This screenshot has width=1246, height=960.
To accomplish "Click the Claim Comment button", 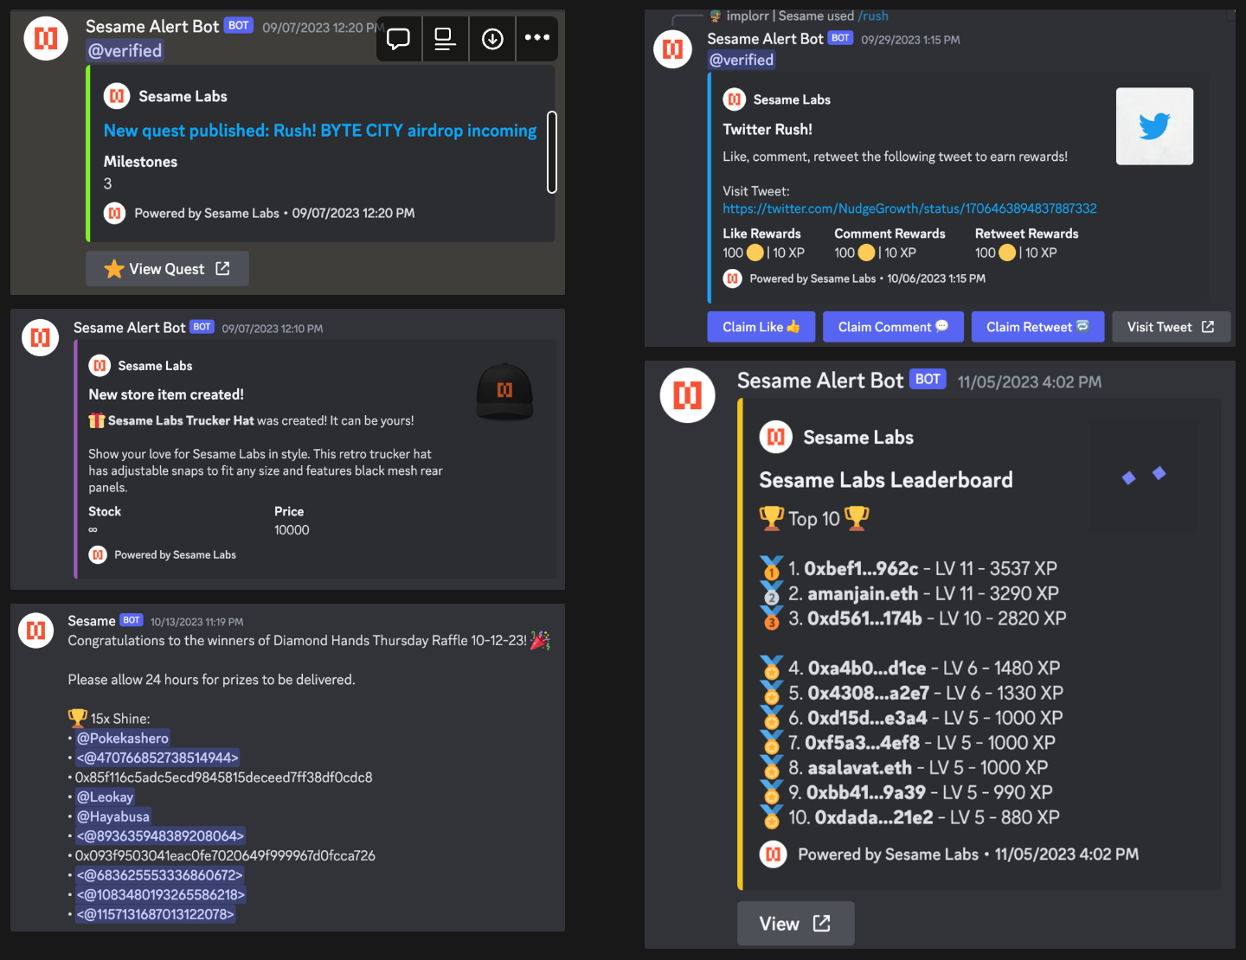I will click(x=893, y=327).
